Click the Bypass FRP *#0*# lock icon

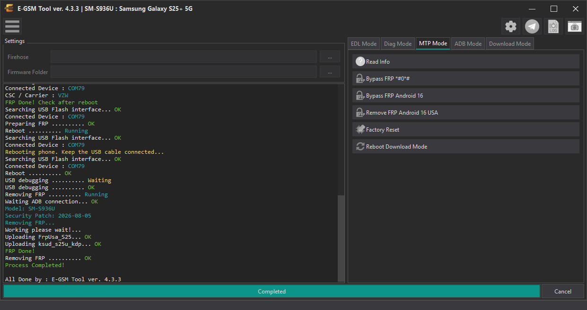point(360,78)
